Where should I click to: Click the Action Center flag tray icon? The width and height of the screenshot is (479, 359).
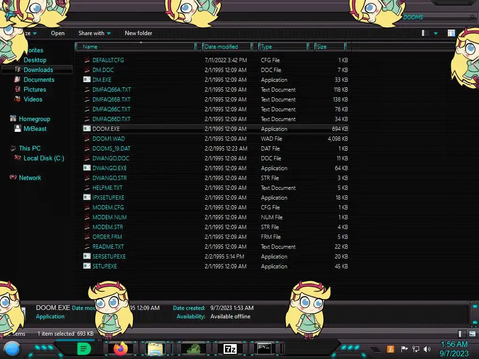click(x=404, y=349)
